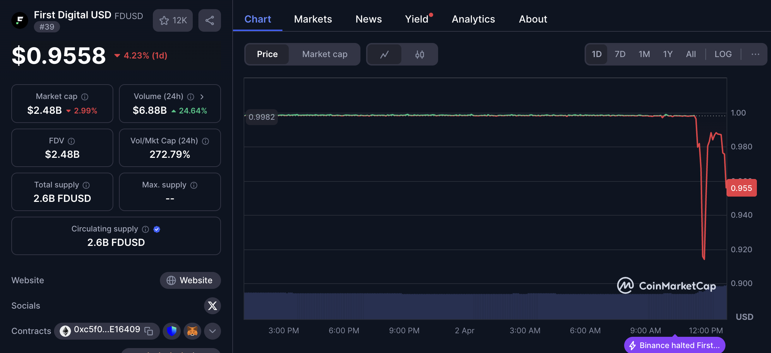Click the share icon button
The image size is (771, 353).
coord(209,20)
